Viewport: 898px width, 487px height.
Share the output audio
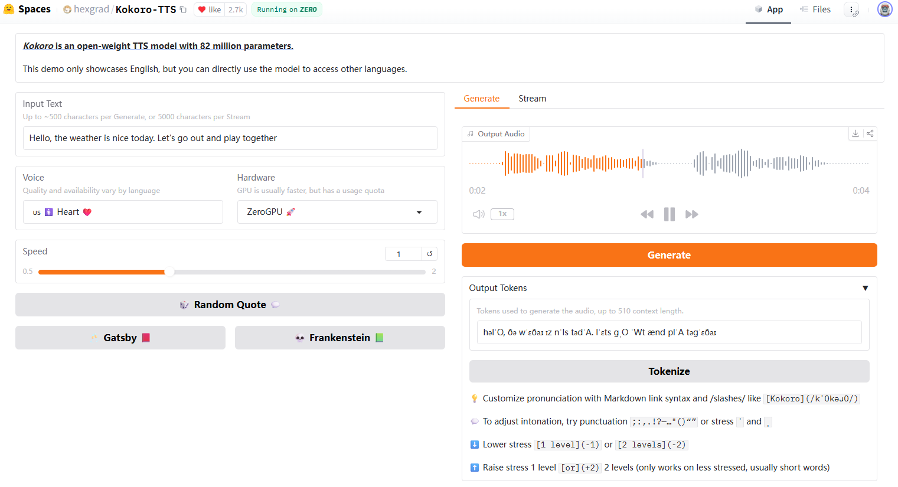[x=870, y=133]
